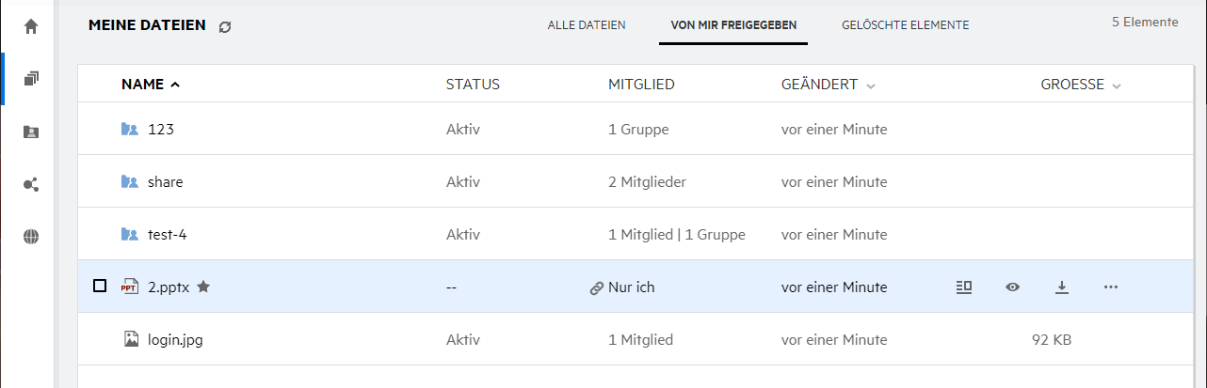This screenshot has width=1207, height=388.
Task: Open the Home icon in sidebar
Action: click(x=31, y=26)
